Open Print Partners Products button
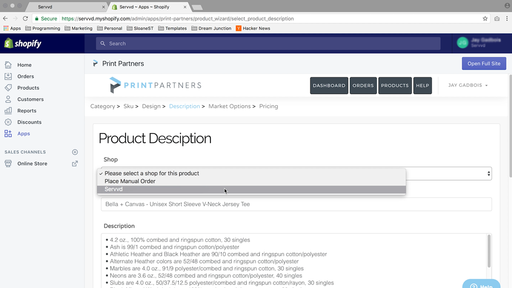 click(395, 85)
